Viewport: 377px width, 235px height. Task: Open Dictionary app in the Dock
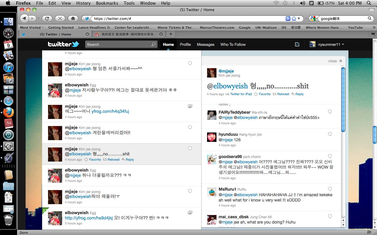point(9,124)
